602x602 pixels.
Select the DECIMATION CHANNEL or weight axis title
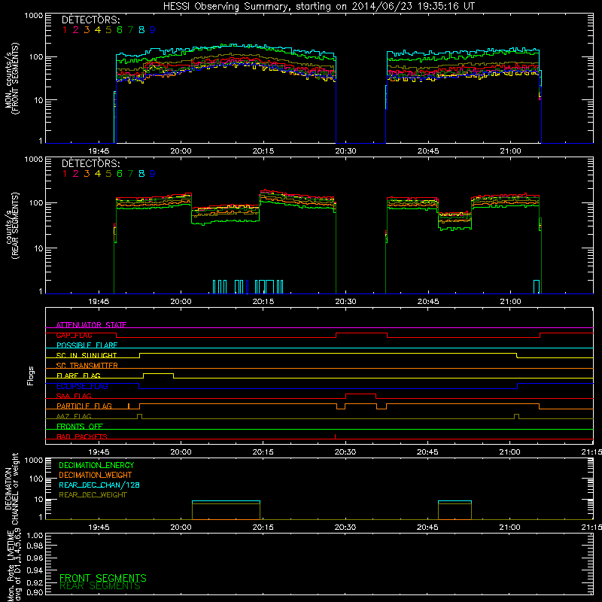tap(11, 488)
